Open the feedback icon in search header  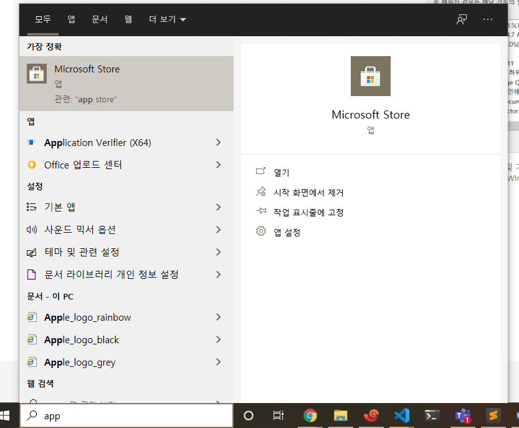tap(462, 19)
